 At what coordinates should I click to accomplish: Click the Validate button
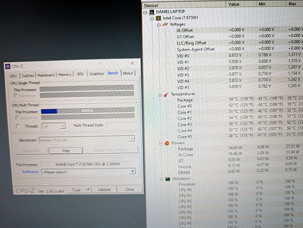[104, 190]
